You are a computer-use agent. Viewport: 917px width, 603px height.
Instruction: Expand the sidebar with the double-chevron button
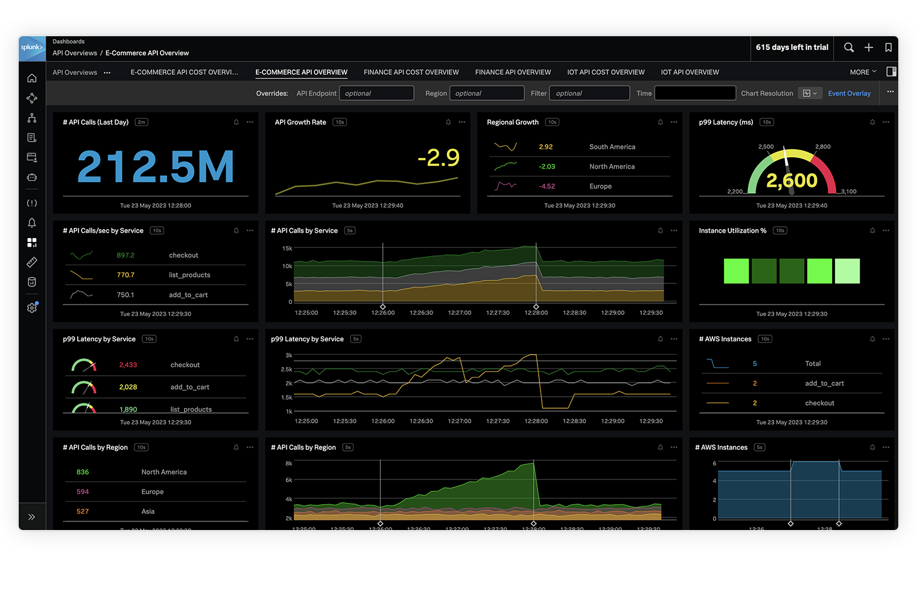[x=31, y=516]
